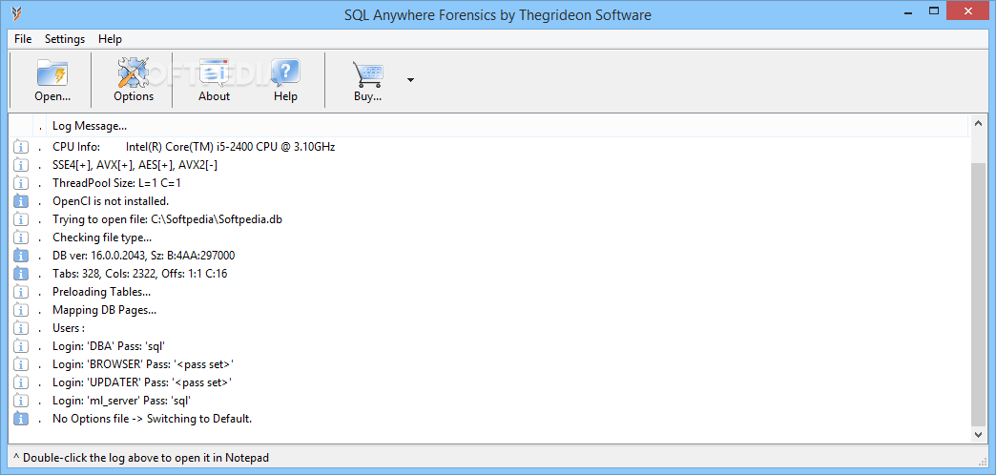Select info icon beside SSE4[+] row

(x=21, y=165)
